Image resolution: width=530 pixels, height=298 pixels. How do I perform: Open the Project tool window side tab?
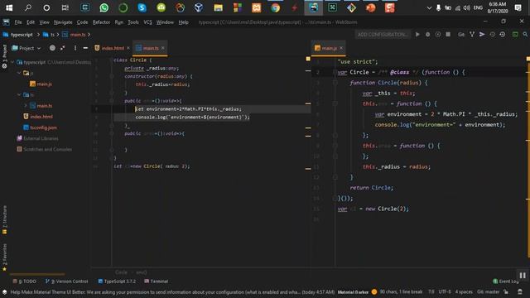click(x=4, y=56)
